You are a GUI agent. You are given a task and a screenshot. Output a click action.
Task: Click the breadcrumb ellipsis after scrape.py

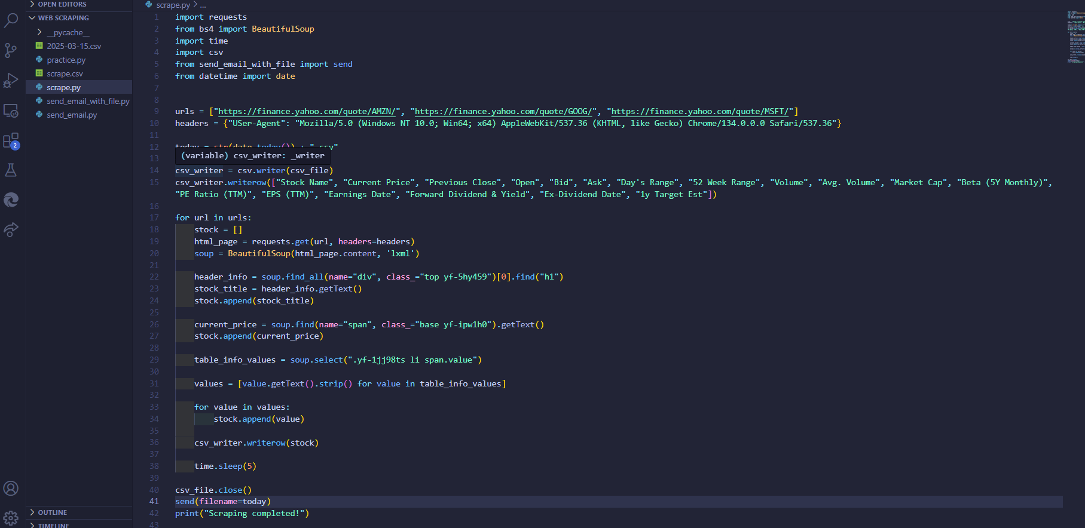pyautogui.click(x=203, y=5)
